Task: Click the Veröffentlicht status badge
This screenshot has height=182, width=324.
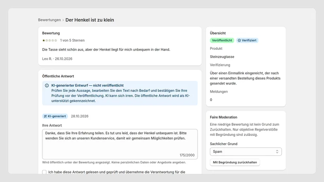Action: coord(222,40)
